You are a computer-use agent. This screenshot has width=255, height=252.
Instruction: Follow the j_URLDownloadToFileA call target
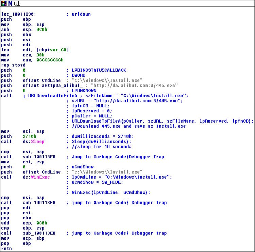point(50,96)
